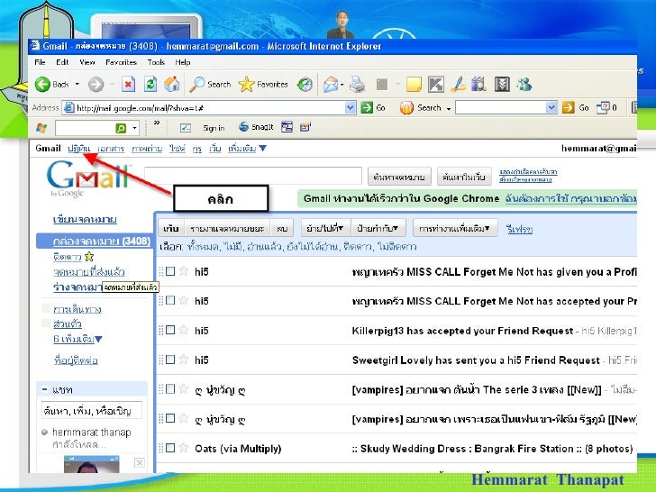Check the [vampires] The serie 3 message

(170, 388)
